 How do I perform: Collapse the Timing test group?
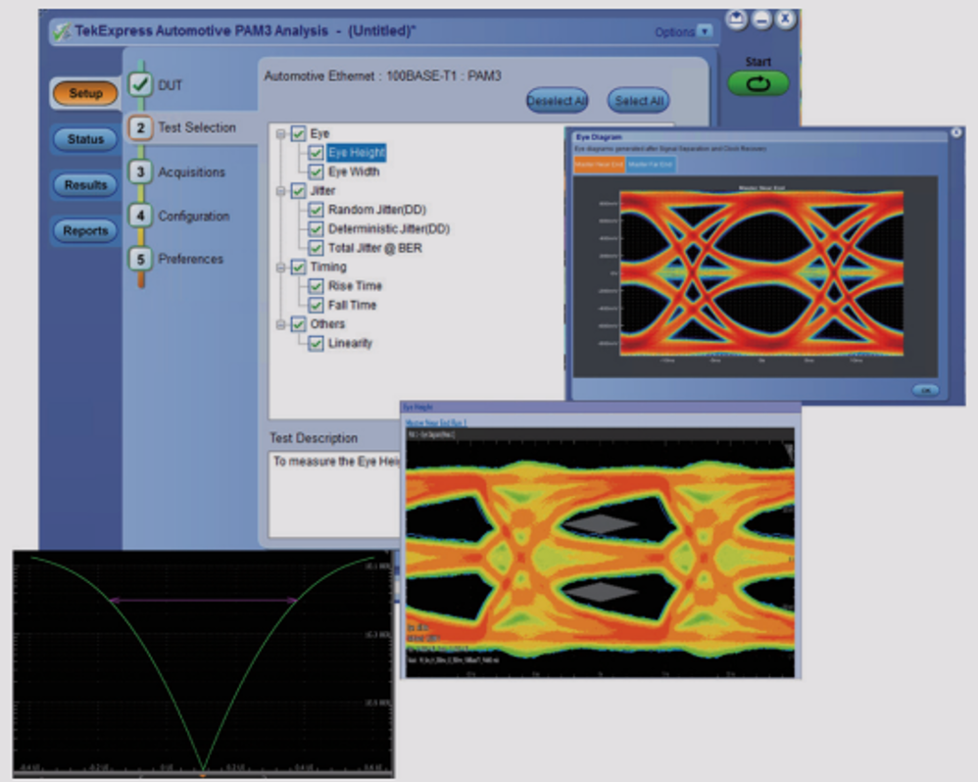pyautogui.click(x=280, y=268)
